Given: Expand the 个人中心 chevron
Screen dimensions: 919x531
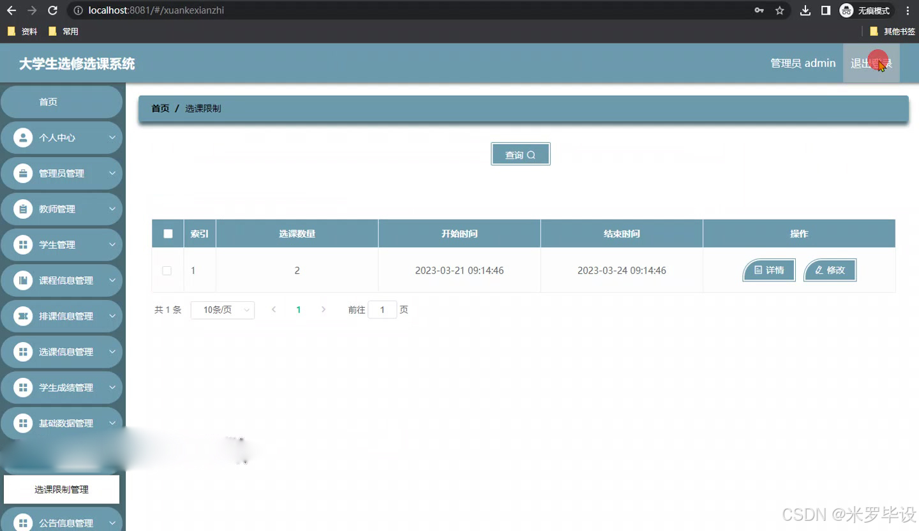Looking at the screenshot, I should tap(112, 137).
